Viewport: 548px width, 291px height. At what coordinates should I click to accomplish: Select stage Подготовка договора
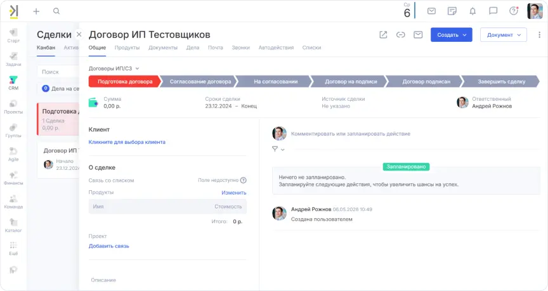(x=125, y=81)
